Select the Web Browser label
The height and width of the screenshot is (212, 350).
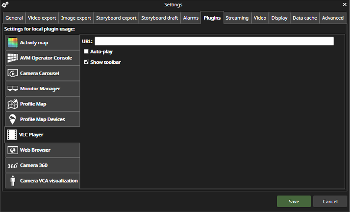click(x=35, y=150)
